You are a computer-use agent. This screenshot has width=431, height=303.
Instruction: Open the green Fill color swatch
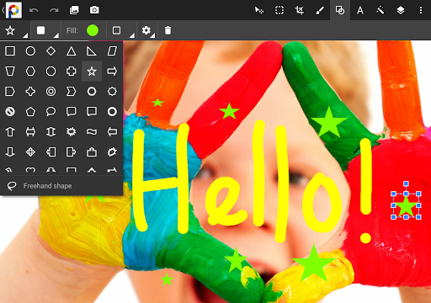(93, 30)
